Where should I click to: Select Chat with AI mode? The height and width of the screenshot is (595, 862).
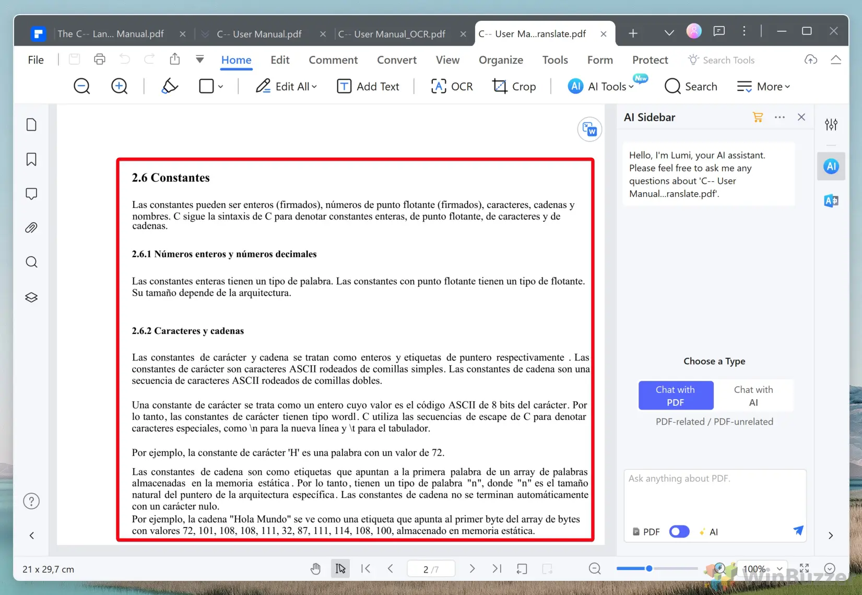click(x=753, y=395)
